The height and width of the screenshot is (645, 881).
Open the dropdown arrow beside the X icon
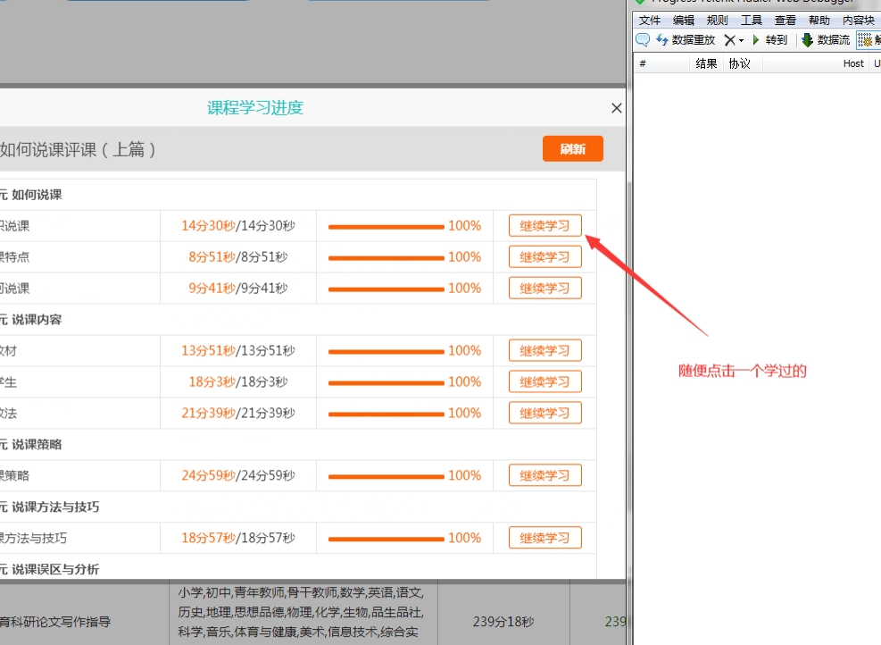tap(741, 40)
